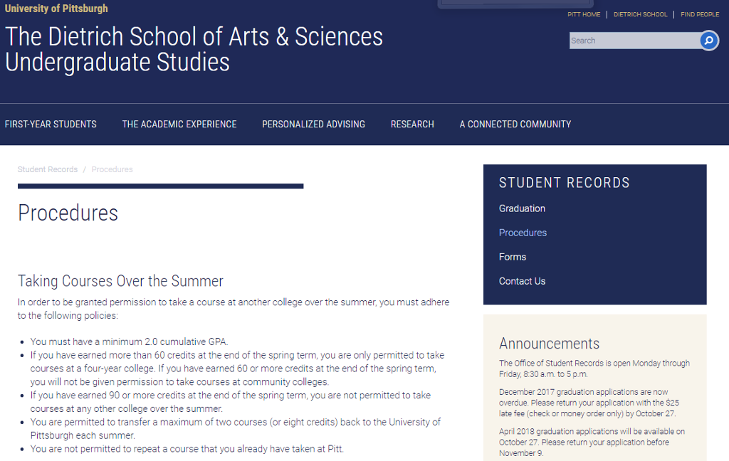Click the Taking Courses Over the Summer heading
This screenshot has height=461, width=729.
point(120,280)
